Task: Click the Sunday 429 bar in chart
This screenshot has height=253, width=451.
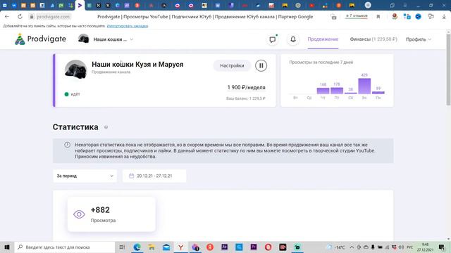Action: (364, 86)
